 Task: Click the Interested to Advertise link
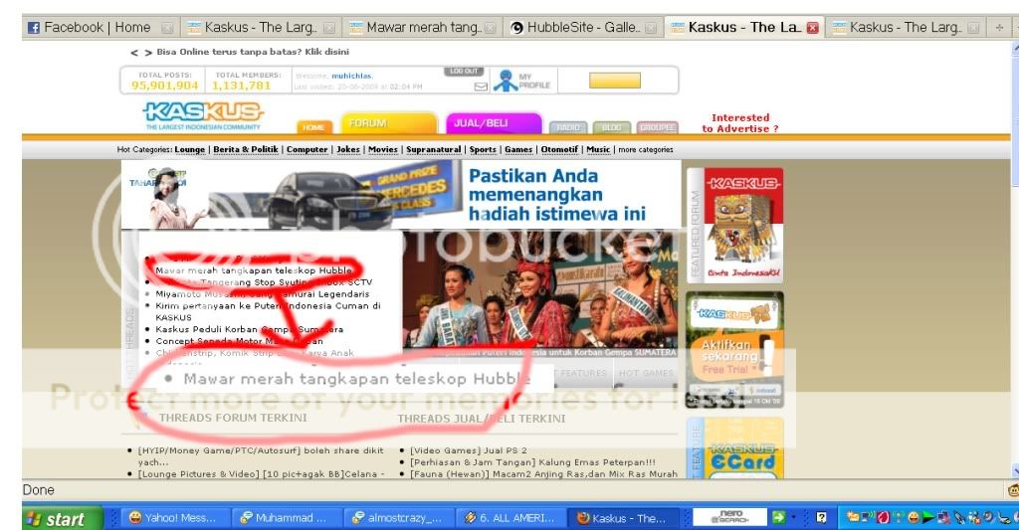click(740, 122)
